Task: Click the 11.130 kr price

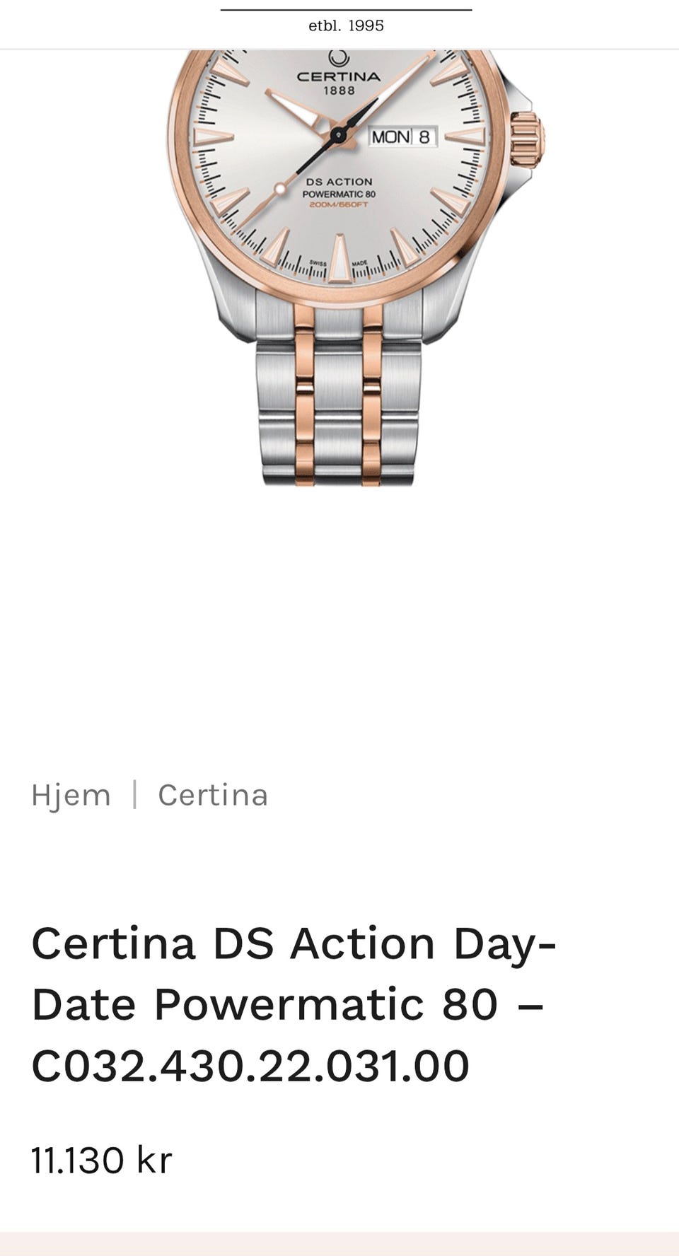Action: (102, 1161)
